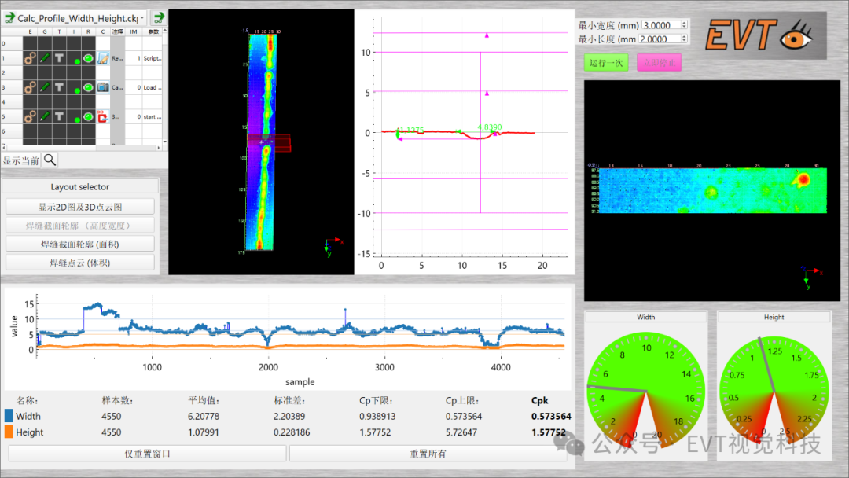849x478 pixels.
Task: Click the step table's horizontal scrollbar
Action: coord(81,147)
